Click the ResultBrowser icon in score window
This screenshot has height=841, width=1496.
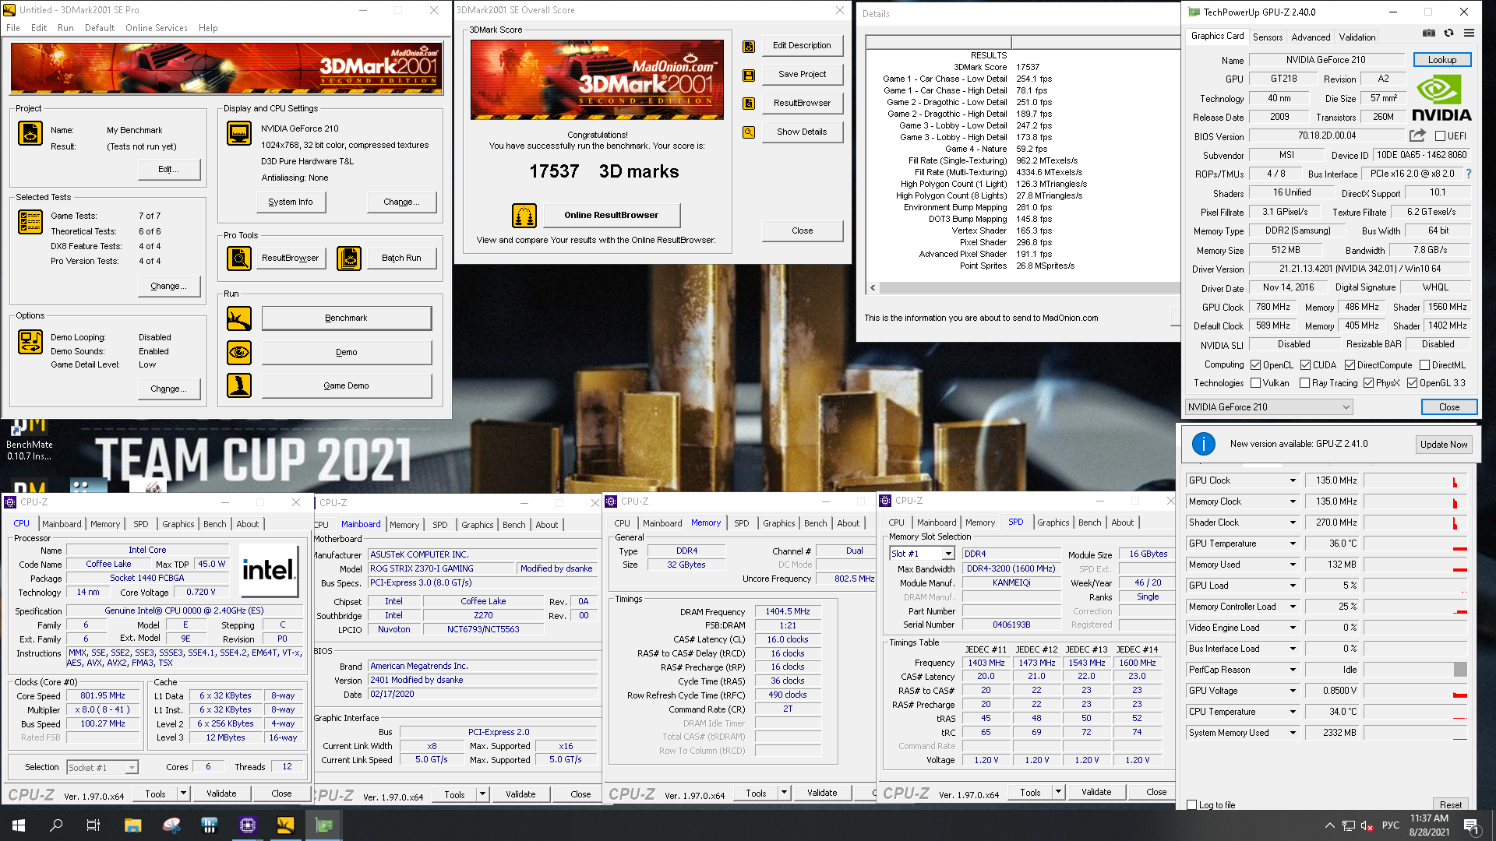(x=749, y=104)
